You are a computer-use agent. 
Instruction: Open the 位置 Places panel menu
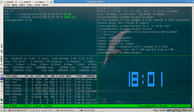pyautogui.click(x=2, y=52)
